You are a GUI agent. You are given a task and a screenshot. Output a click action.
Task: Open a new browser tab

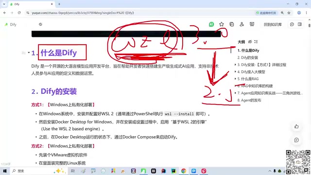pos(59,4)
